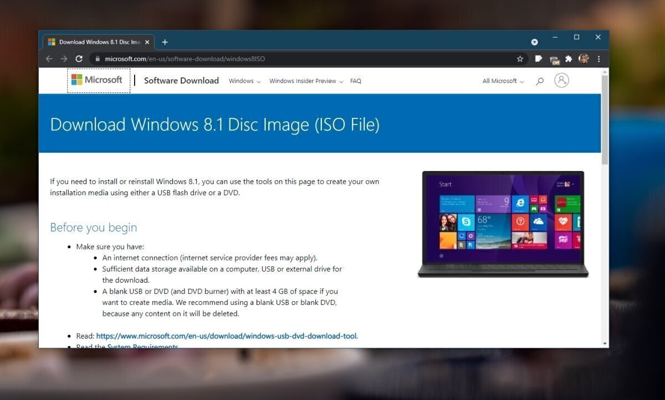Click the ad-blocker extension showing Off badge
This screenshot has width=665, height=400.
[554, 59]
